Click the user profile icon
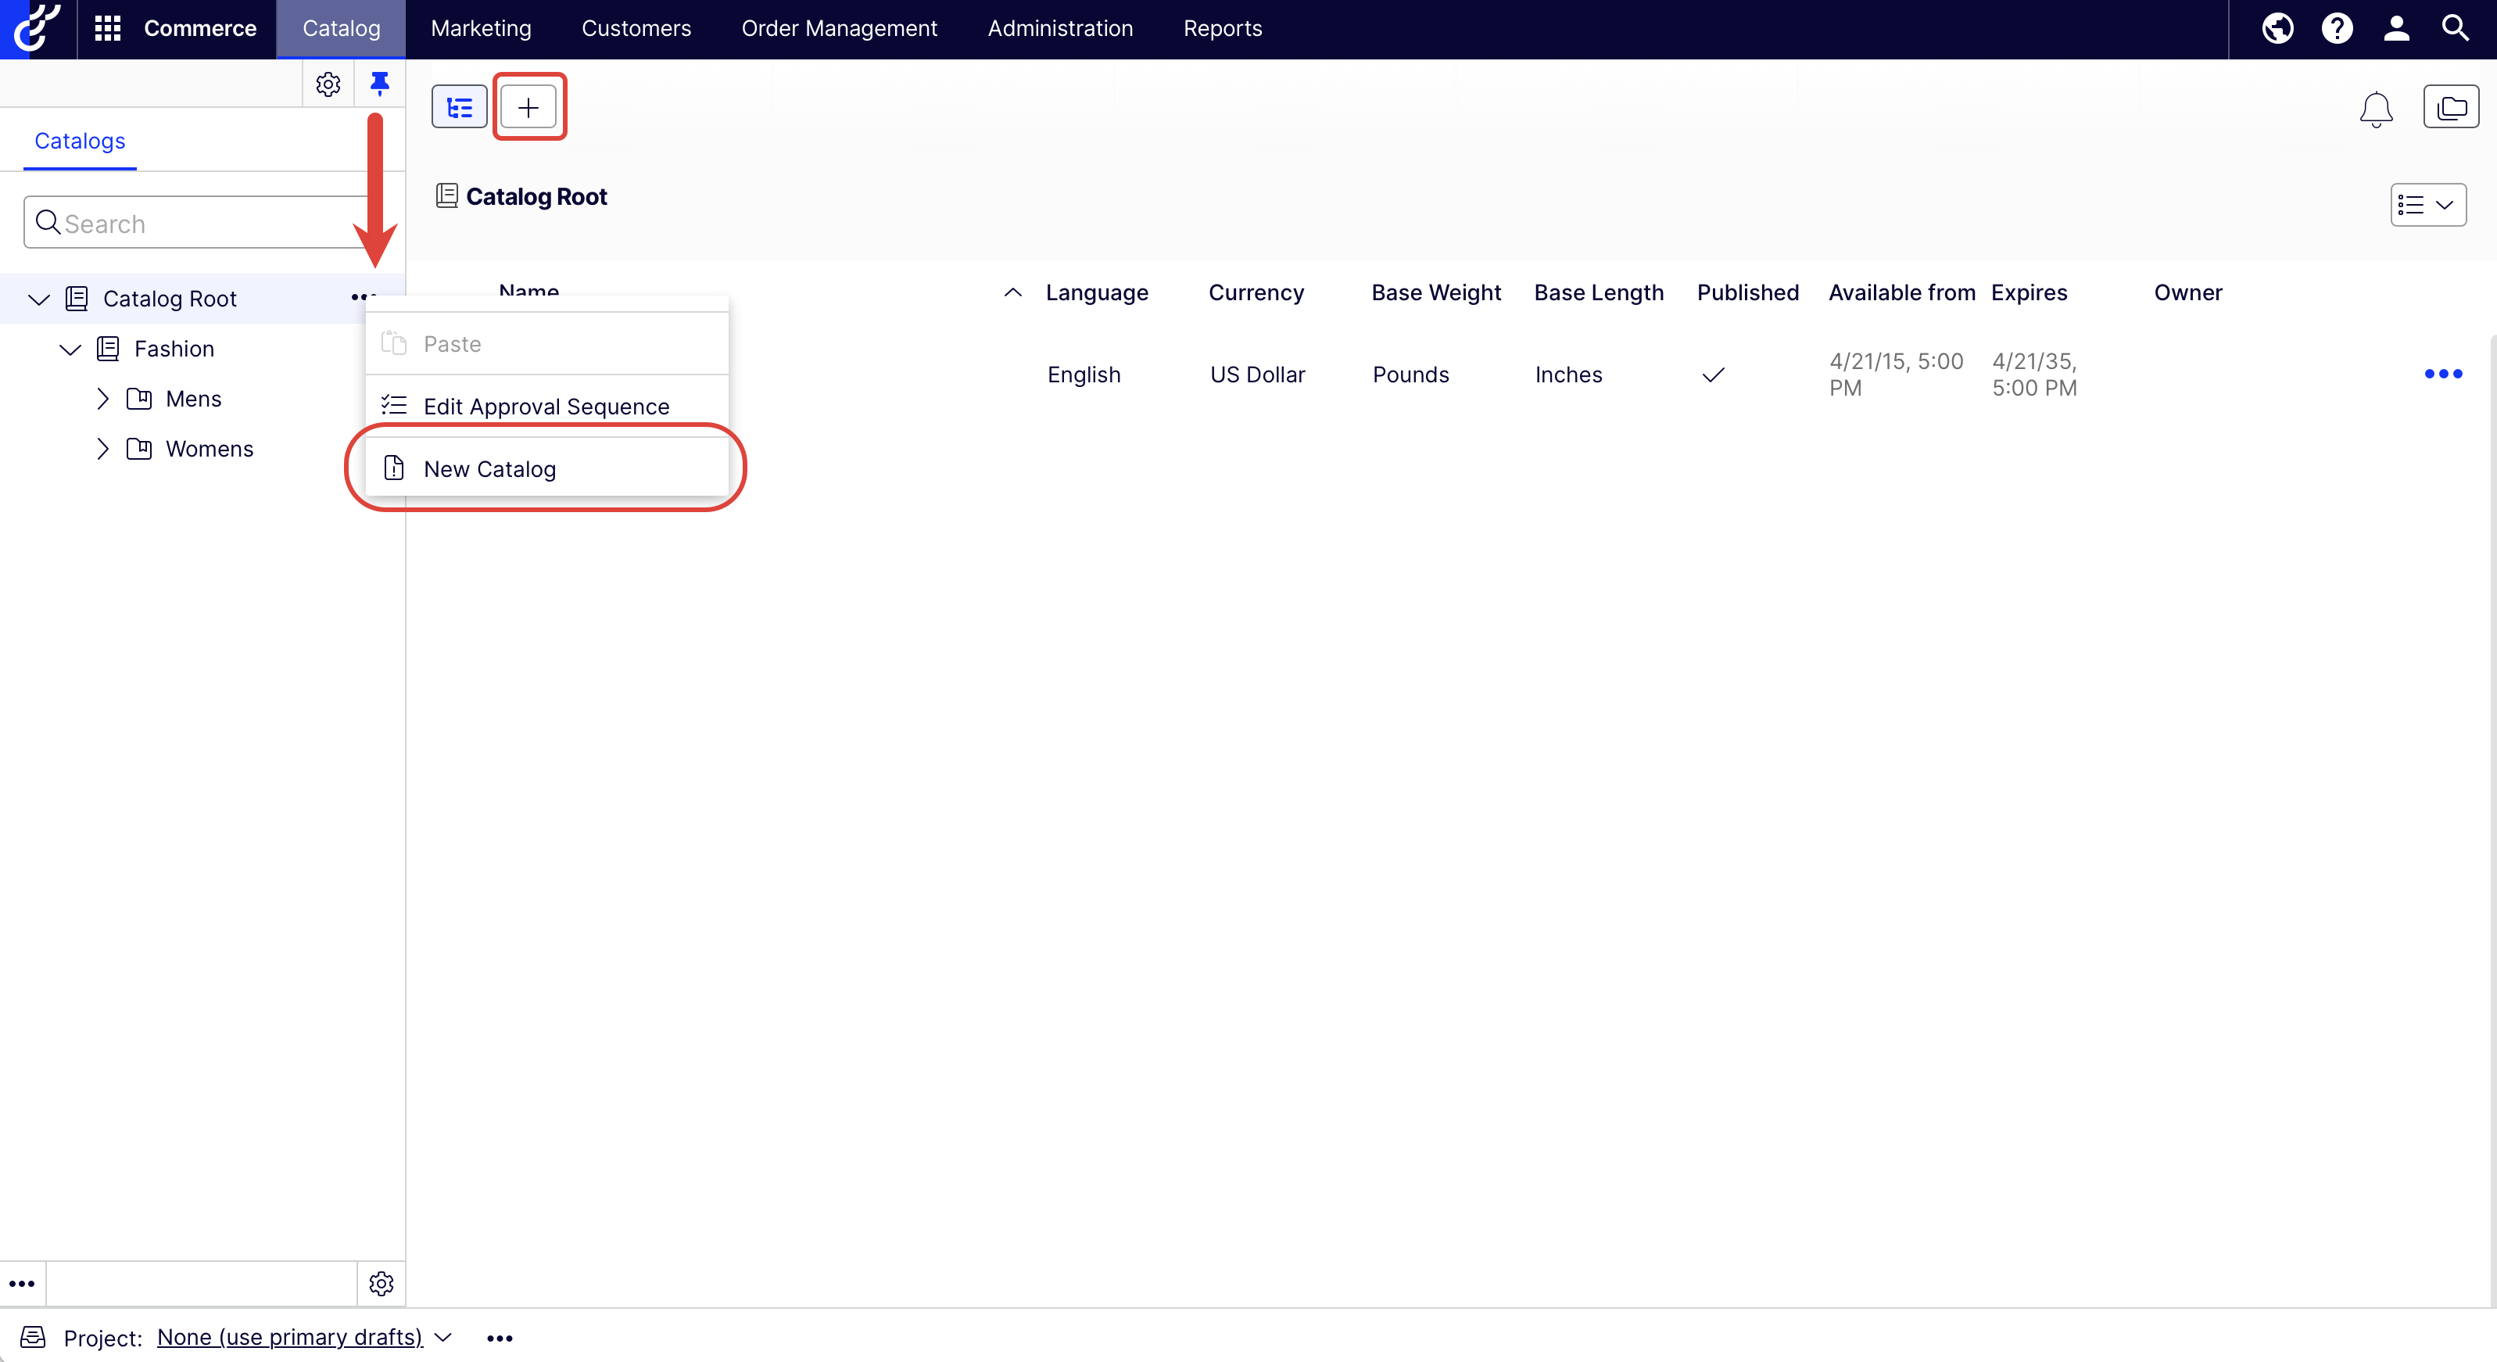Viewport: 2497px width, 1362px height. coord(2395,28)
